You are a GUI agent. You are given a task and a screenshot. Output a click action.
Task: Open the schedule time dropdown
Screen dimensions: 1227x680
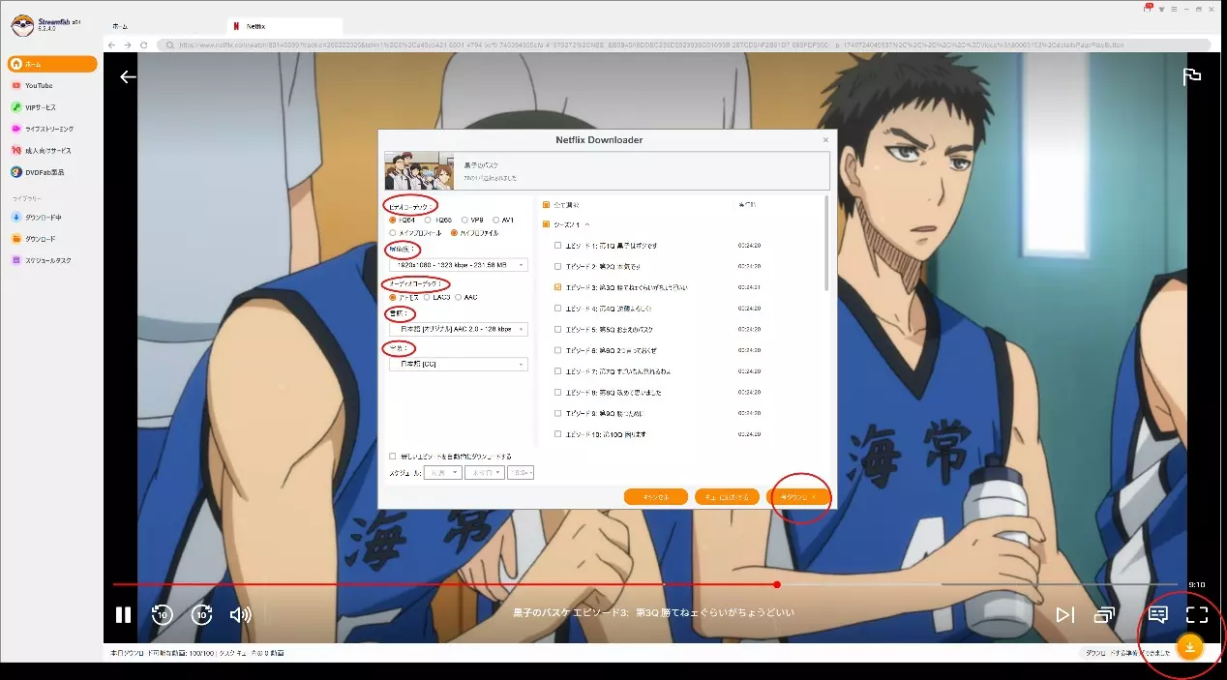coord(521,473)
